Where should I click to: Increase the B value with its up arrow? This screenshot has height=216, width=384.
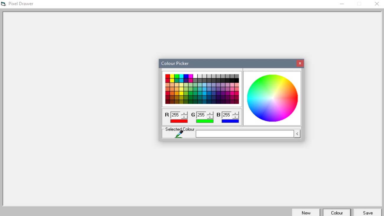[x=235, y=113]
